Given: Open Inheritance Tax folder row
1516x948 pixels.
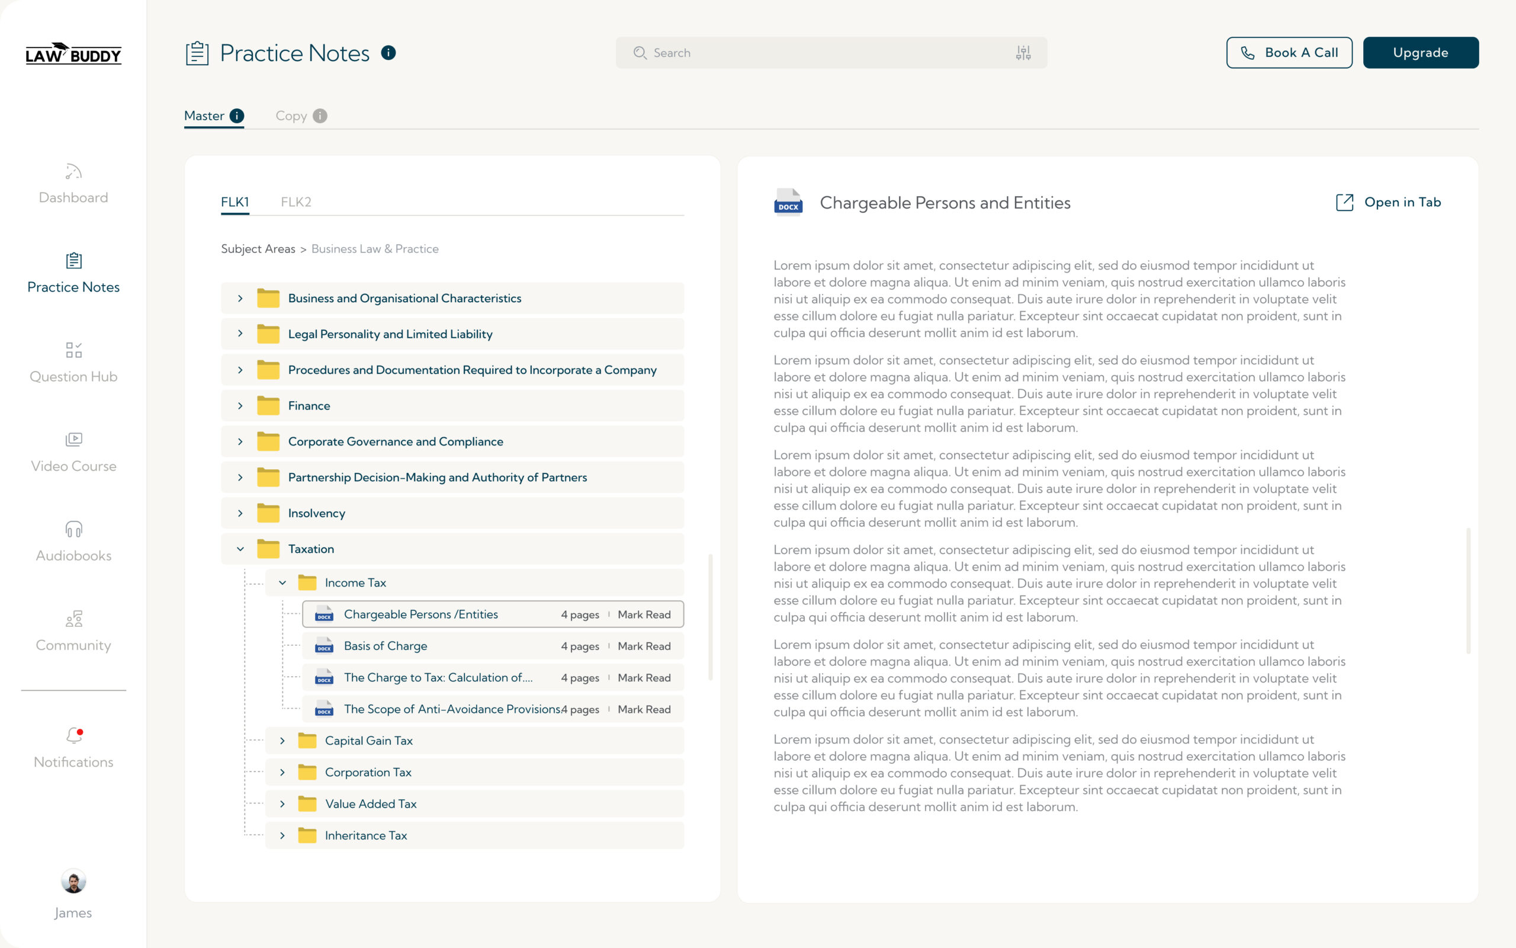Looking at the screenshot, I should pyautogui.click(x=474, y=835).
